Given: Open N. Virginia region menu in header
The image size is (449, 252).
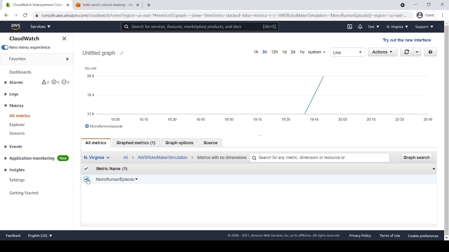Looking at the screenshot, I should 397,27.
